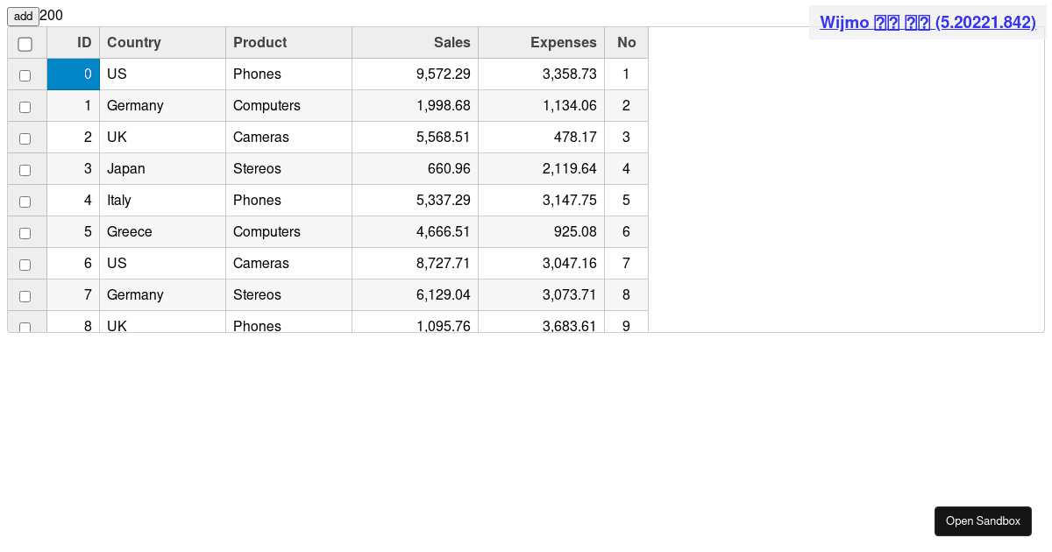Image resolution: width=1052 pixels, height=552 pixels.
Task: Select the Sales cell showing 5,568.51
Action: tap(415, 138)
